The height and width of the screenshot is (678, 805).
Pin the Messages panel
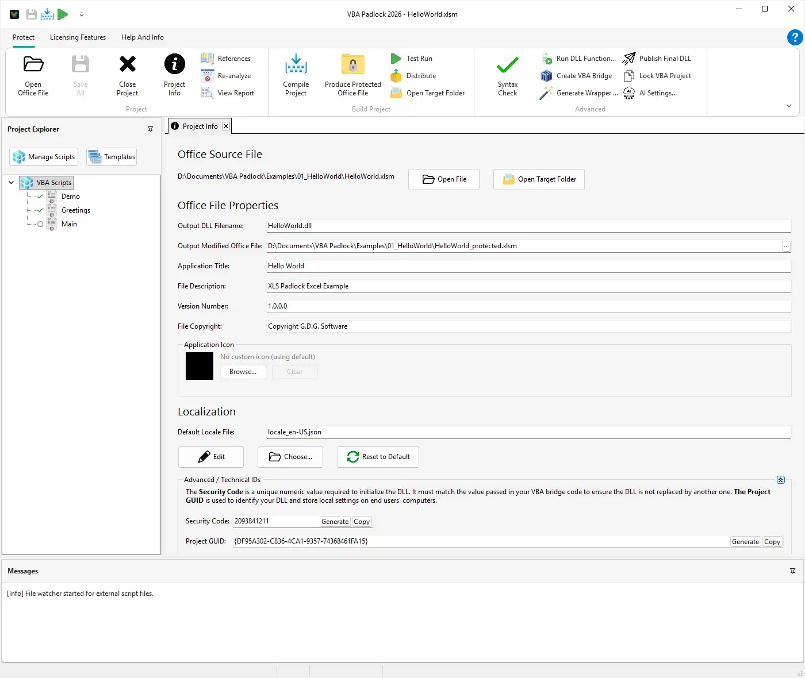tap(792, 571)
